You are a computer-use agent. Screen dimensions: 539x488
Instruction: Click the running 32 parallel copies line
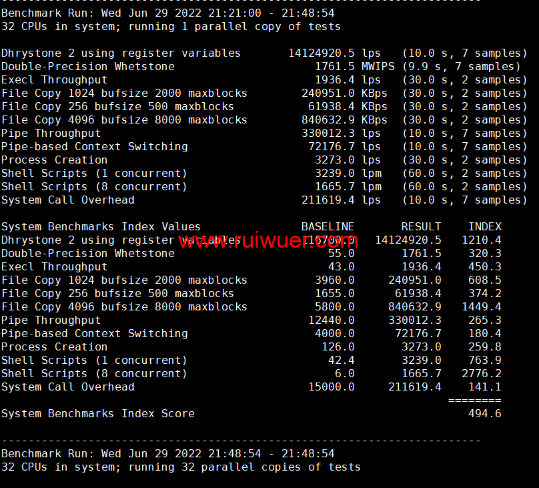[181, 467]
